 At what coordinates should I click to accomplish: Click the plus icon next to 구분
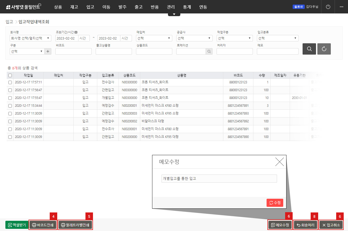click(48, 51)
